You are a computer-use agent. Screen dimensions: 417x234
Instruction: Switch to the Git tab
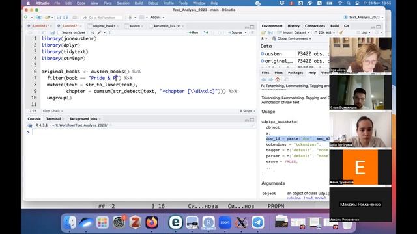coord(346,26)
